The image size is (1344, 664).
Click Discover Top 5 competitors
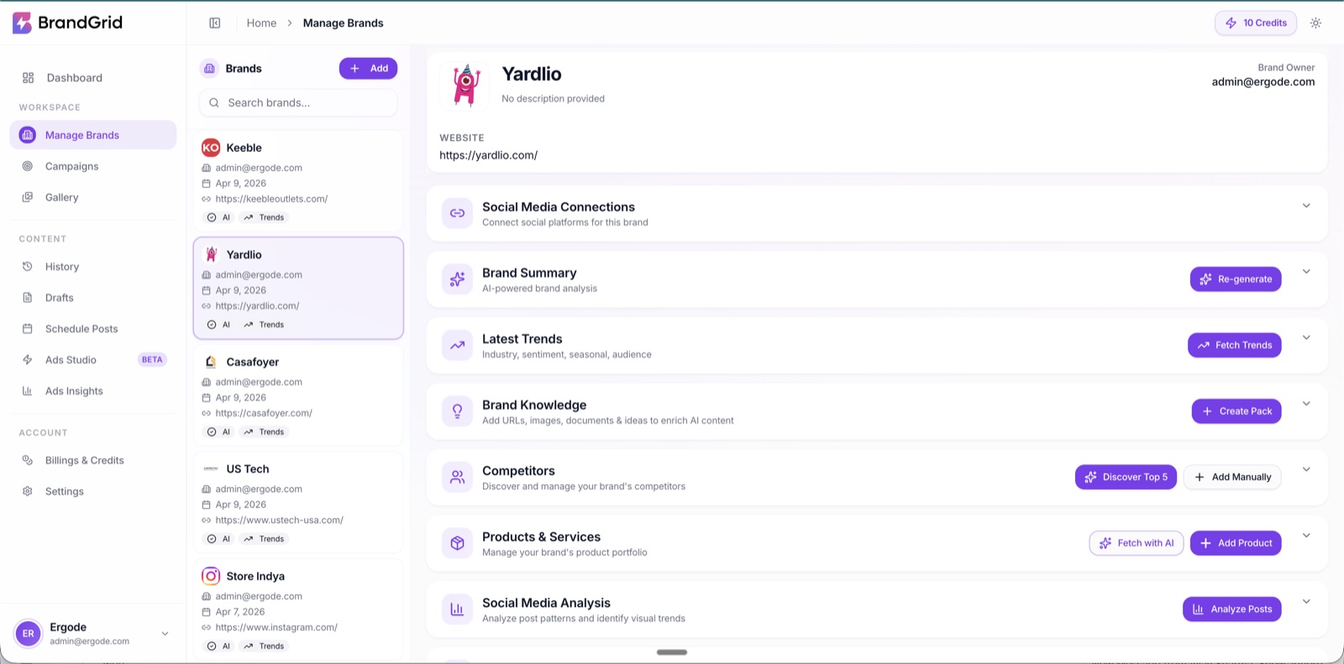tap(1126, 477)
